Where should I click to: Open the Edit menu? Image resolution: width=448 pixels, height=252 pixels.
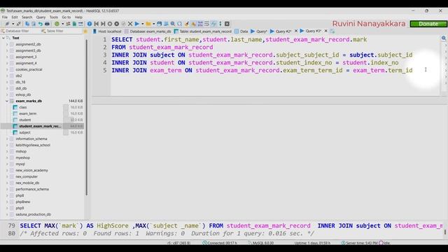15,17
